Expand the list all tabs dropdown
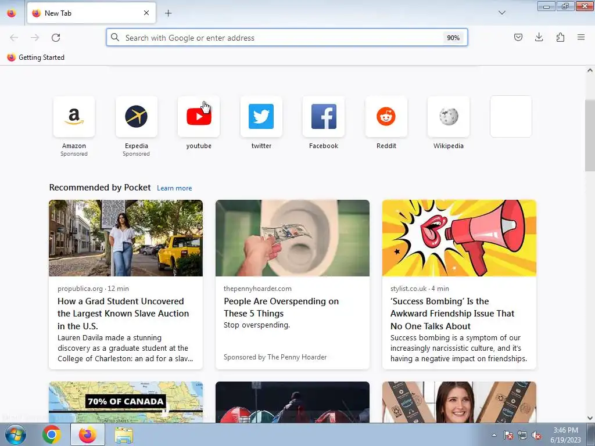This screenshot has width=595, height=446. pos(501,13)
